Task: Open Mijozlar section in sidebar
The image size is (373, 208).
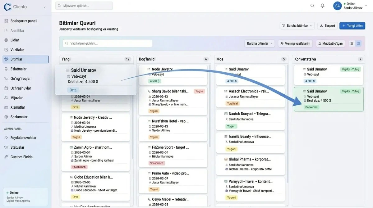Action: pyautogui.click(x=17, y=98)
